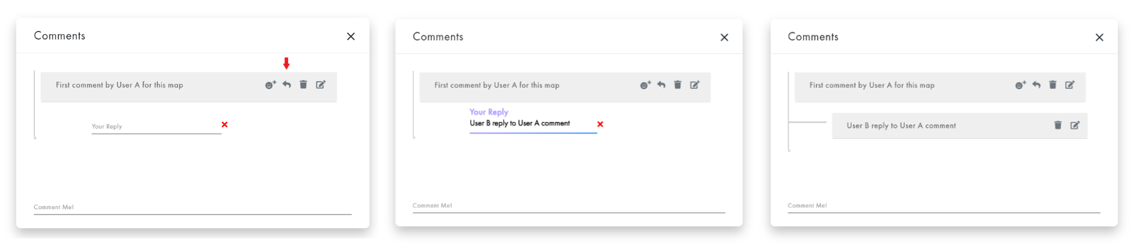Image resolution: width=1138 pixels, height=246 pixels.
Task: Close the left Comments panel
Action: coord(351,36)
